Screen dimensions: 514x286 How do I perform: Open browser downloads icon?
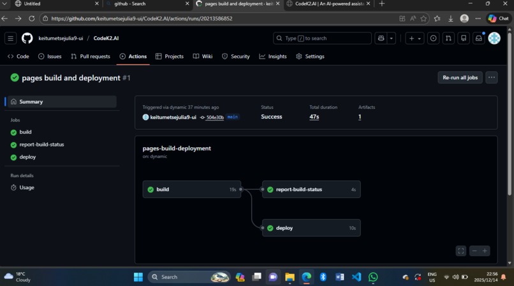click(451, 18)
